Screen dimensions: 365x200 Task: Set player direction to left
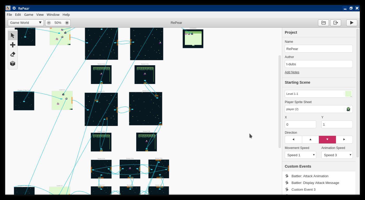point(293,139)
